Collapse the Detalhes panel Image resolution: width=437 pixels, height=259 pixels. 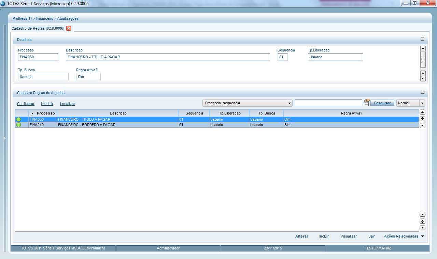tap(422, 39)
